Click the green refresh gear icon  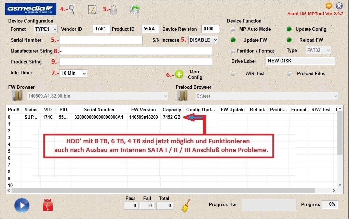[135, 10]
